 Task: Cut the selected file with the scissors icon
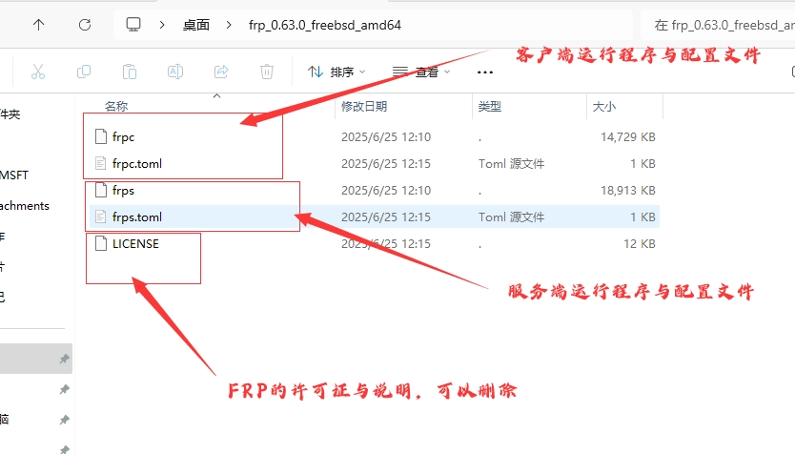38,72
